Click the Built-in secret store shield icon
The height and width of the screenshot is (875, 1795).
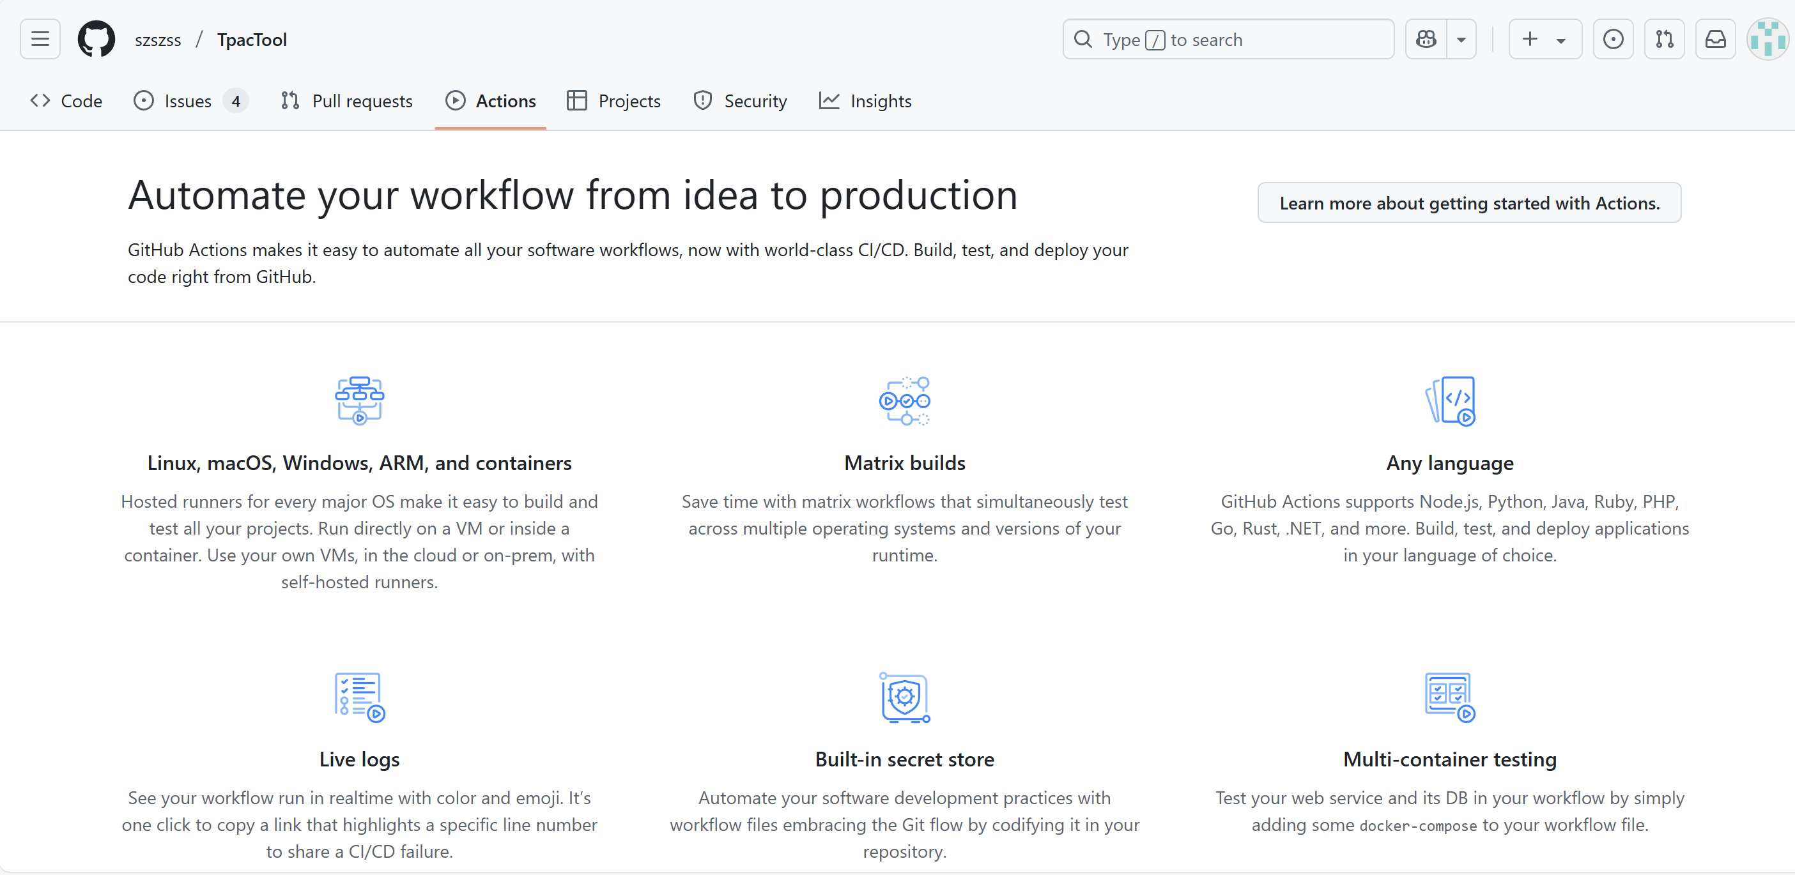904,697
